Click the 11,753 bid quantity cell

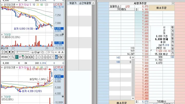tap(156, 60)
